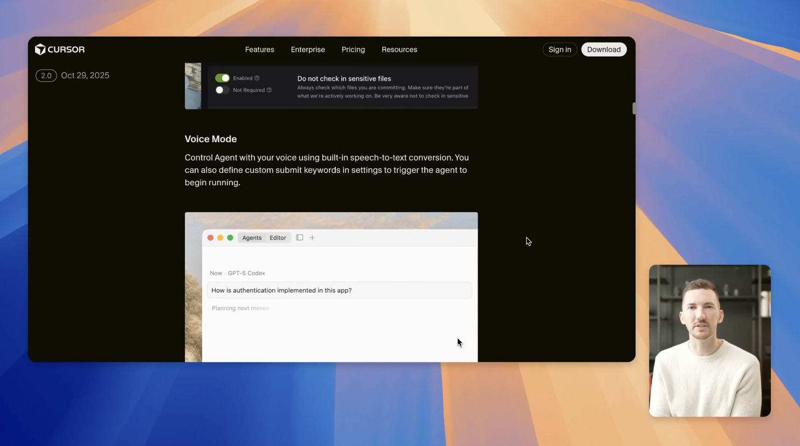Click the plus icon to add new tab
This screenshot has height=446, width=800.
click(312, 237)
